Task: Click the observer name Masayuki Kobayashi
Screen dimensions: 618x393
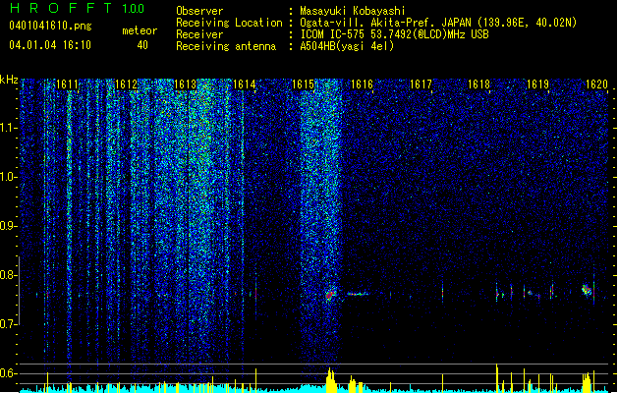Action: tap(353, 11)
